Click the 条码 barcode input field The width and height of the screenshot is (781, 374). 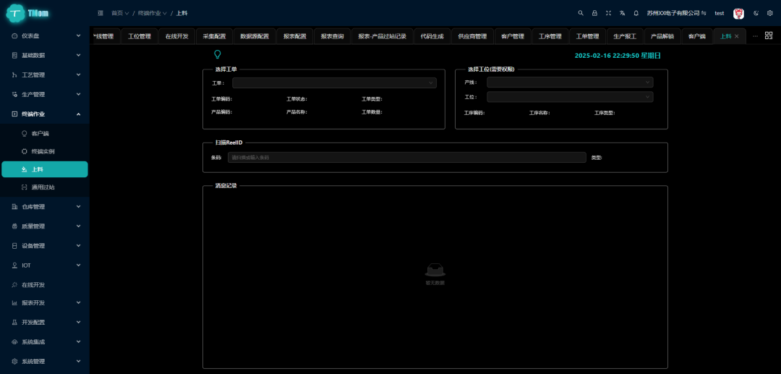point(406,158)
